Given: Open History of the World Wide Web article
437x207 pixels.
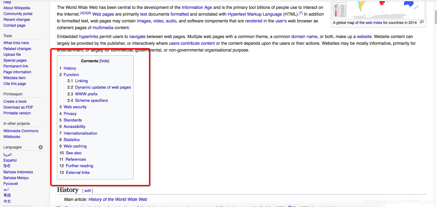Looking at the screenshot, I should (118, 199).
